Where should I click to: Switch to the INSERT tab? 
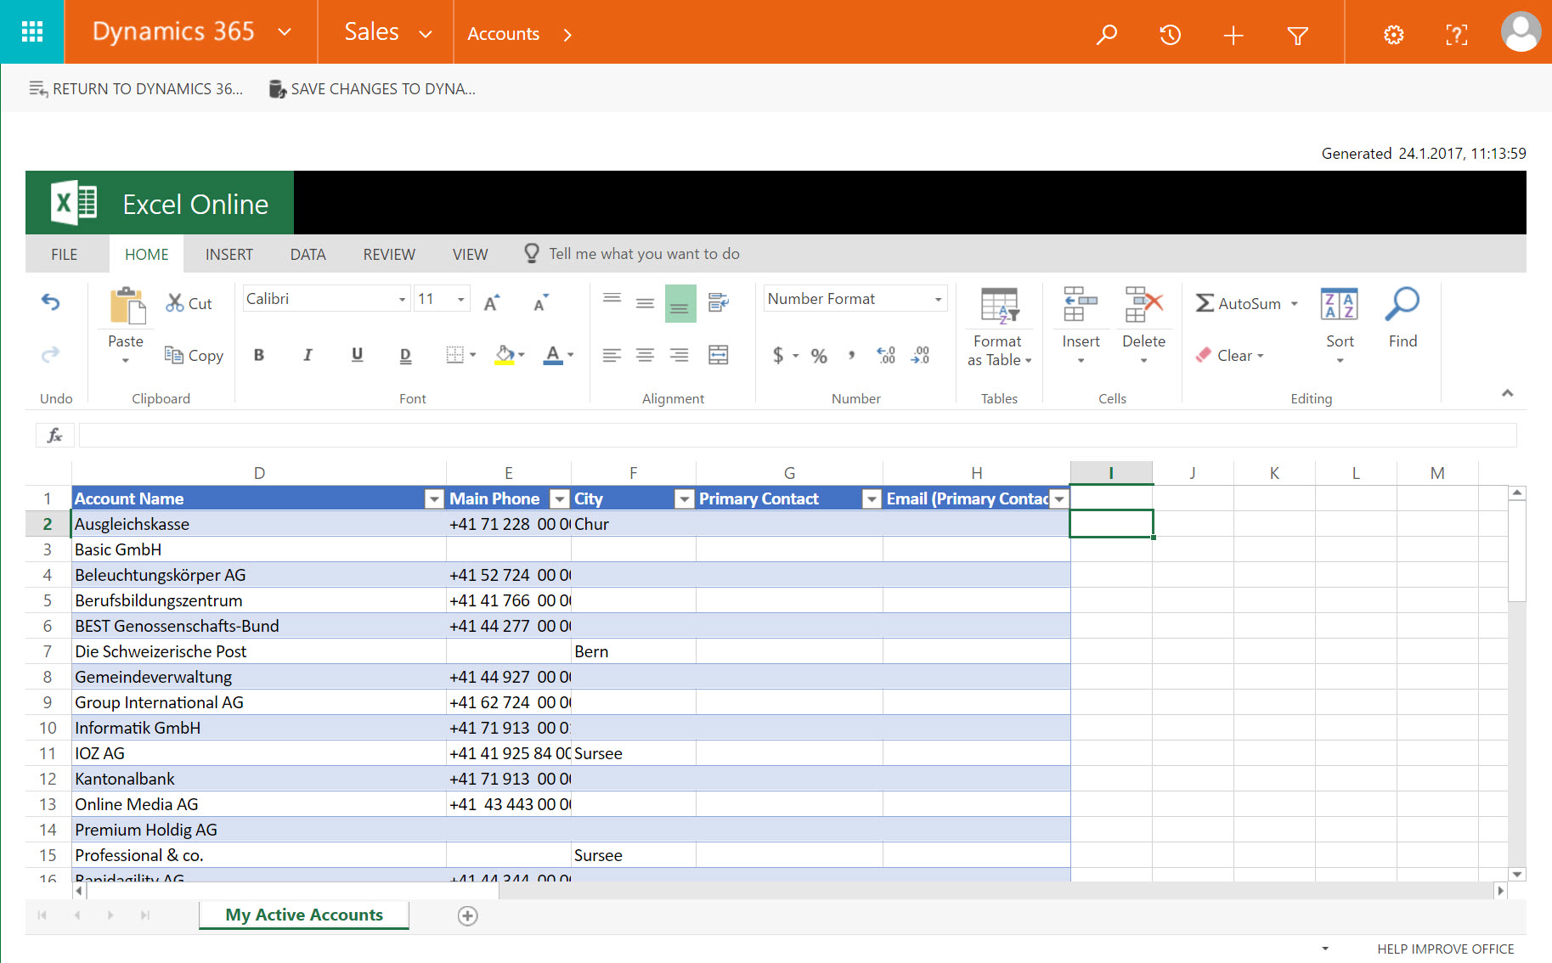click(x=229, y=255)
